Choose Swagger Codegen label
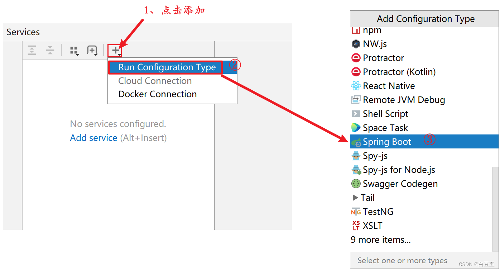This screenshot has width=500, height=270. (x=400, y=184)
